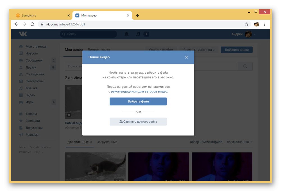
Task: Click the browser back arrow
Action: tap(17, 24)
